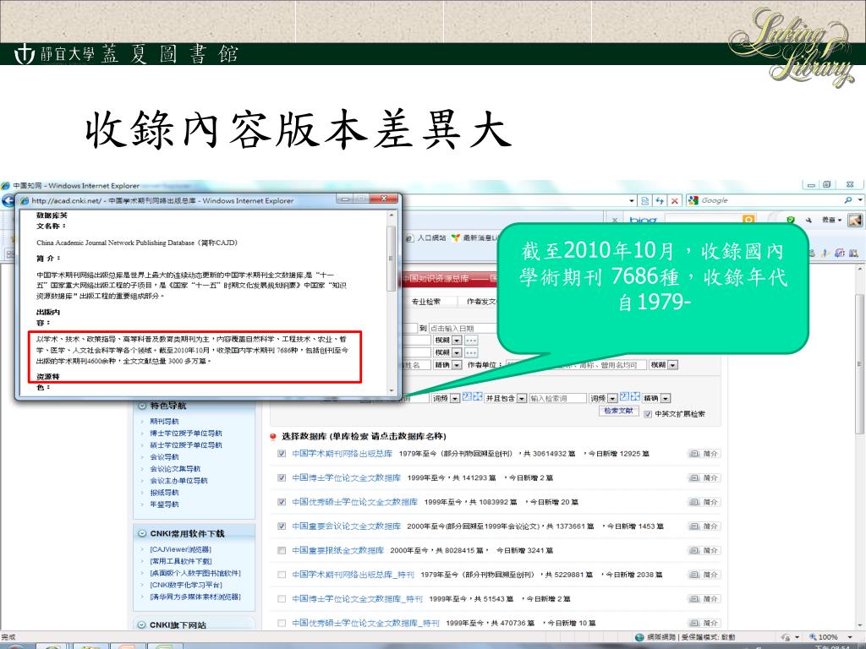The width and height of the screenshot is (866, 649).
Task: Click 简介 icon for 博士学位论文_特刊 row
Action: coord(704,599)
